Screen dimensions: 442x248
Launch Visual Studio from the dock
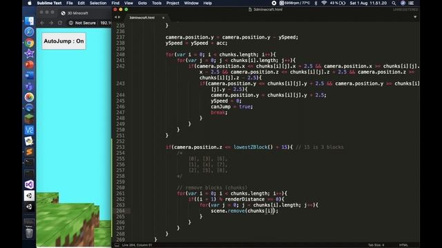click(x=29, y=185)
